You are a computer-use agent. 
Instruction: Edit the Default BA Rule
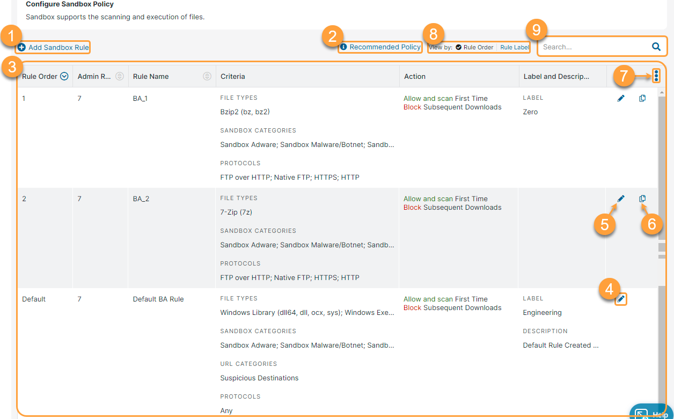tap(621, 299)
